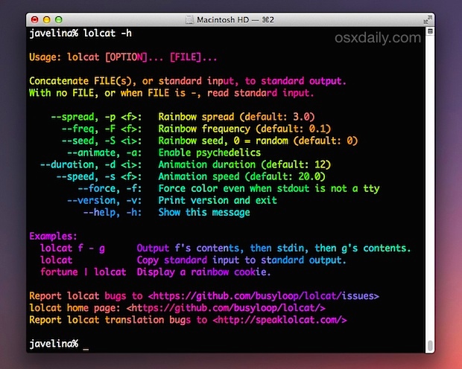Open the http://speaklolcat.com/ link
This screenshot has height=369, width=462.
pos(279,320)
